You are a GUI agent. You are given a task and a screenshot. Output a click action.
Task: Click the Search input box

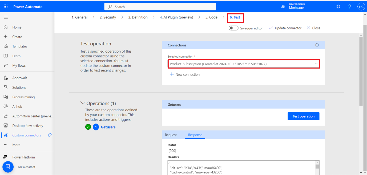click(160, 7)
